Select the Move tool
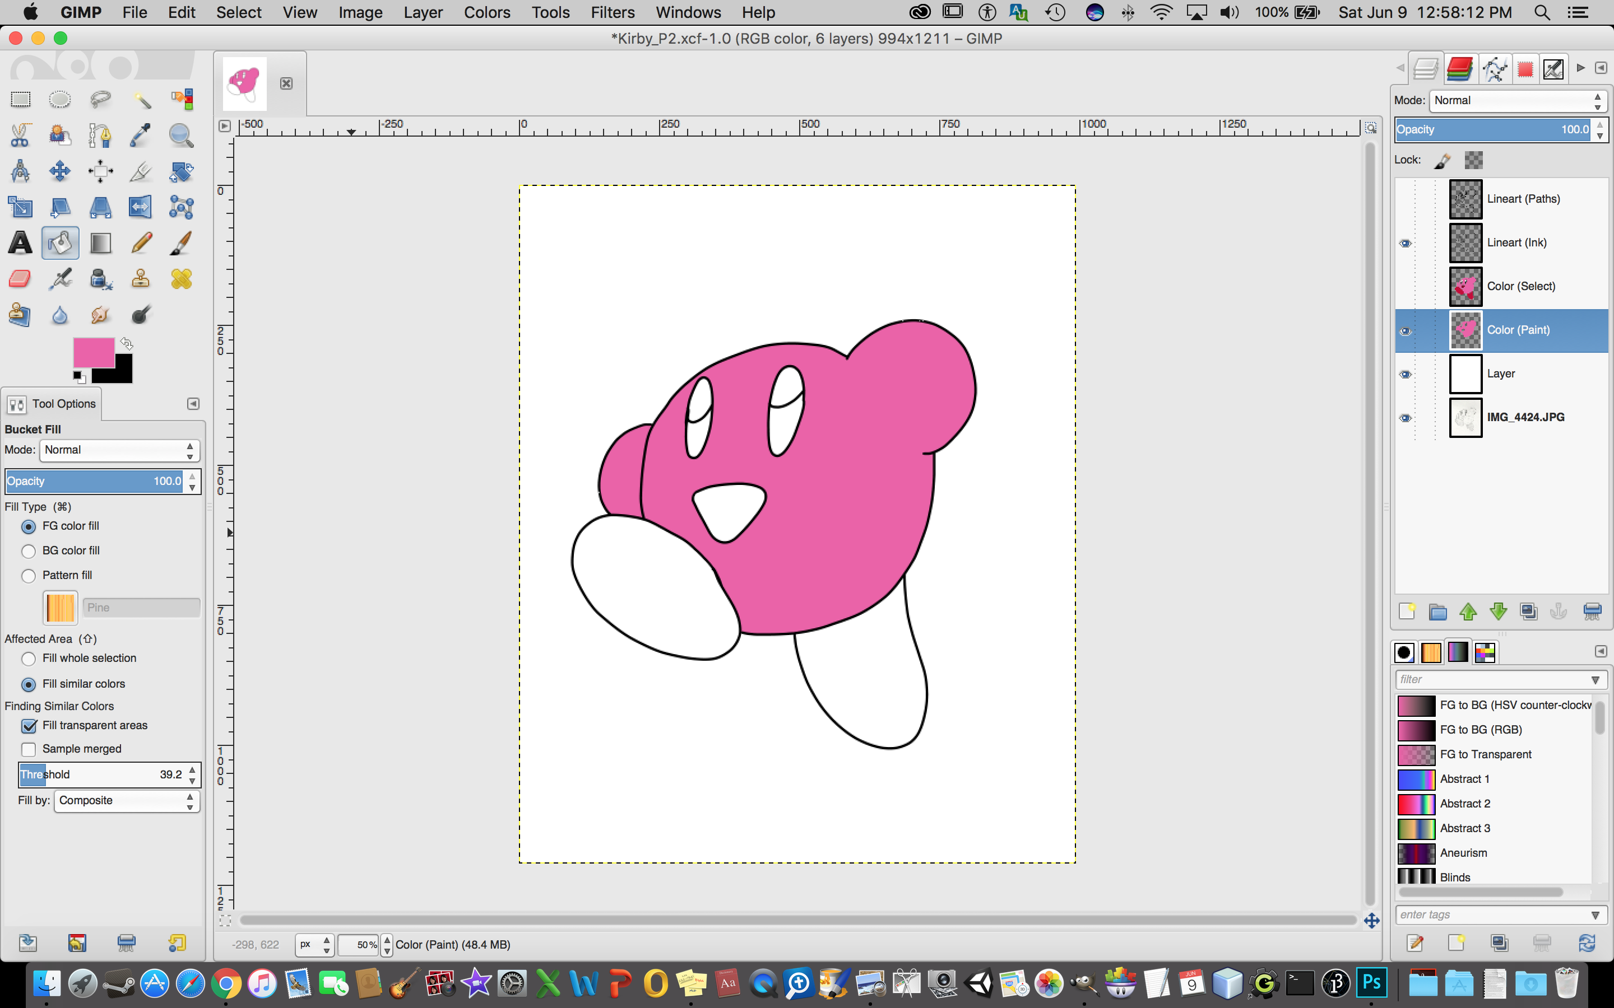The image size is (1614, 1008). coord(60,171)
